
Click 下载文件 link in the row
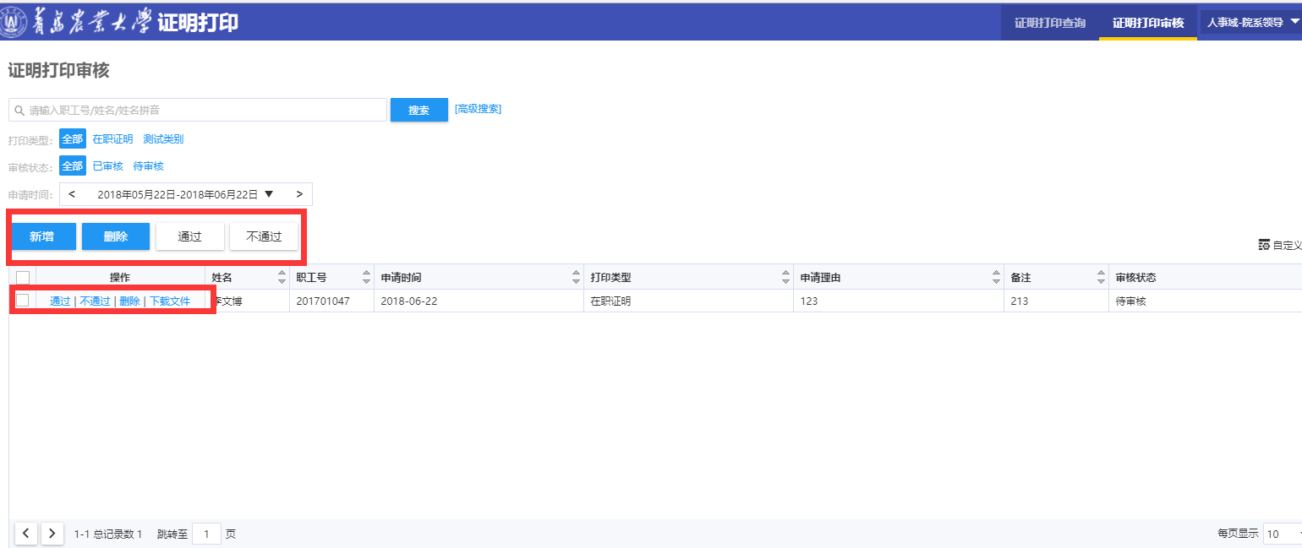170,301
